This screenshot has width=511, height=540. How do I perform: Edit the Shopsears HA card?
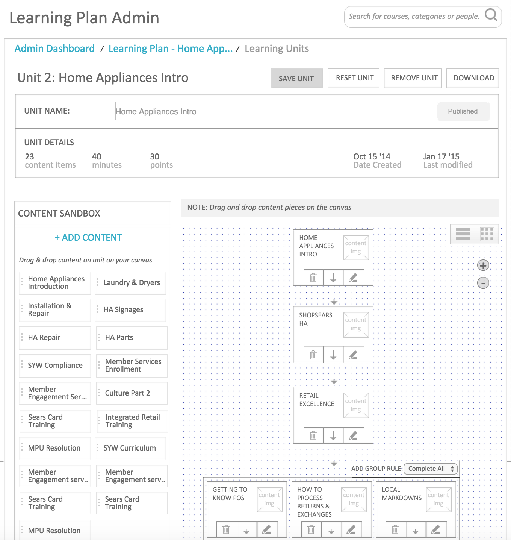tap(354, 355)
